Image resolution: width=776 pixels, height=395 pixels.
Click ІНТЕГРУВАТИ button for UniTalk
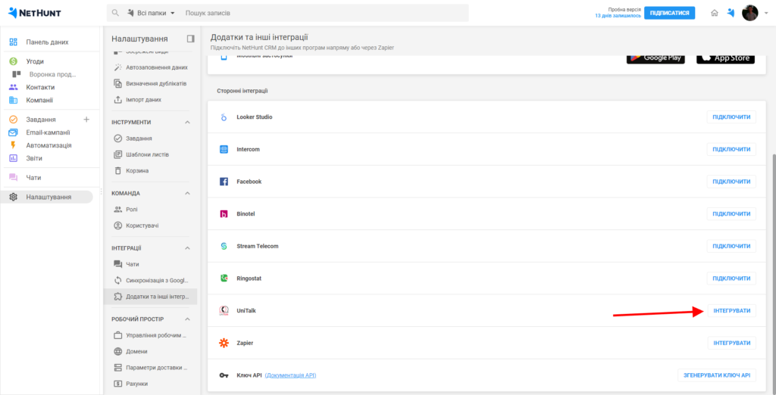[x=731, y=311]
